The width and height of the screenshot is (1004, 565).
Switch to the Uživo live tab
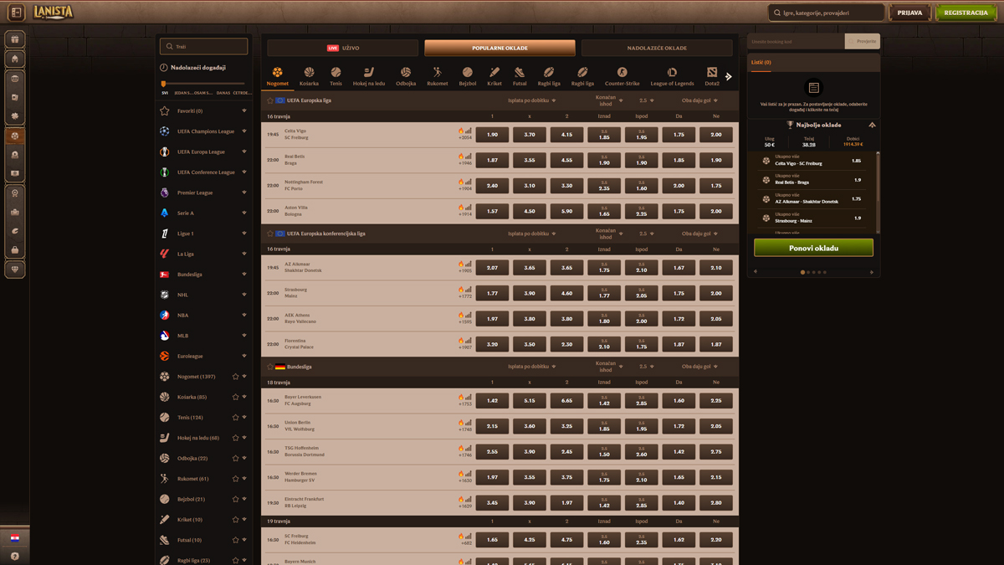(x=343, y=48)
